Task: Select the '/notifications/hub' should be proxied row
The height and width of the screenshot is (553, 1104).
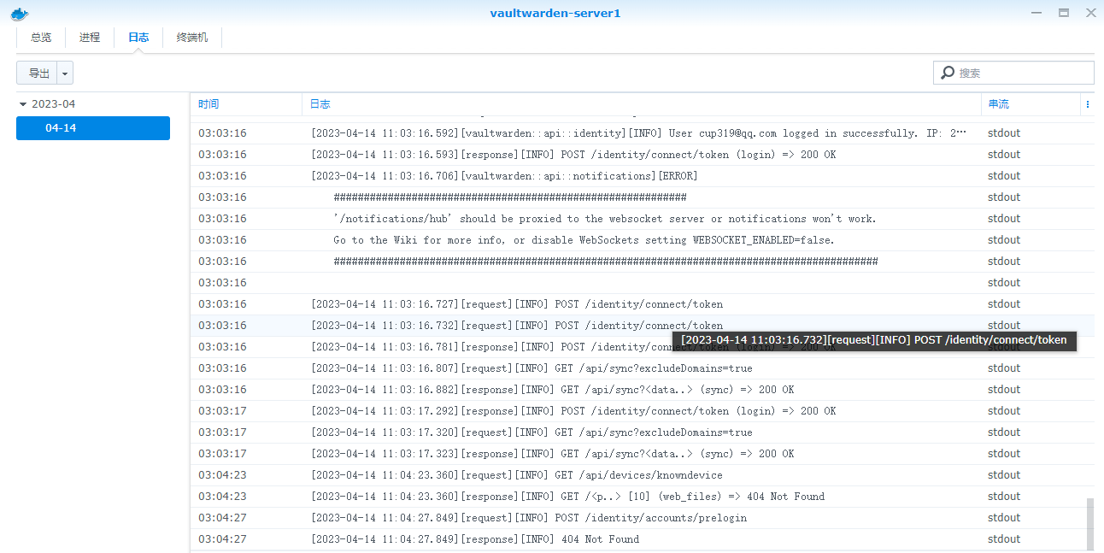Action: [x=642, y=219]
